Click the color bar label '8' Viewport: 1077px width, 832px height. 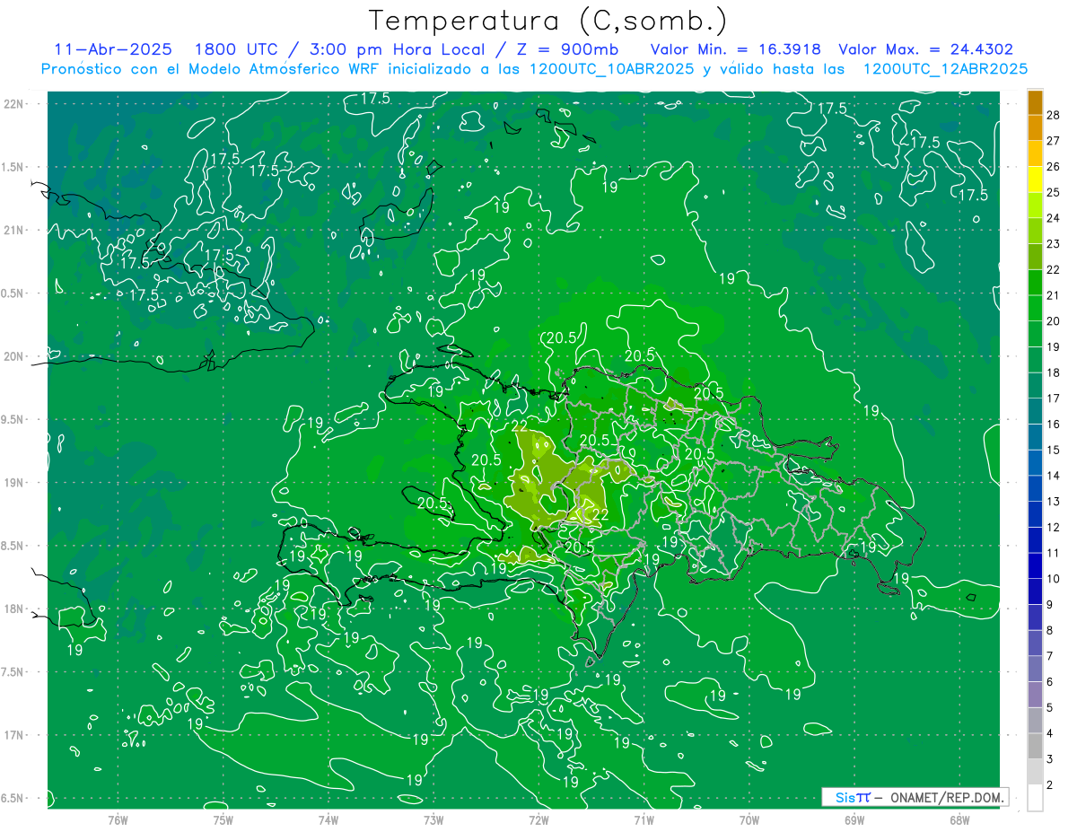click(1051, 630)
